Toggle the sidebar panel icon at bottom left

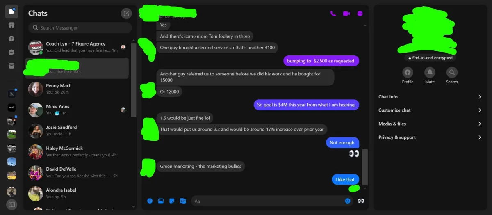pos(11,204)
